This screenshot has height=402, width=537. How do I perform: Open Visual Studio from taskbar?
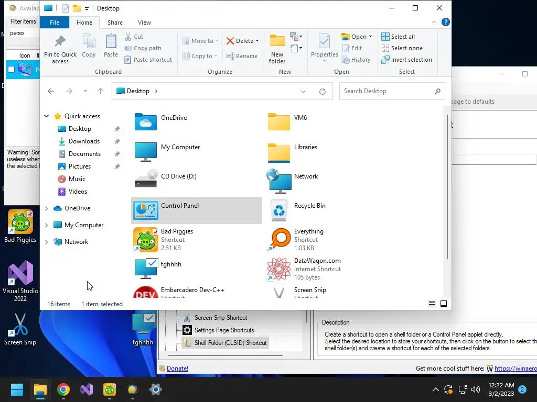tap(87, 389)
